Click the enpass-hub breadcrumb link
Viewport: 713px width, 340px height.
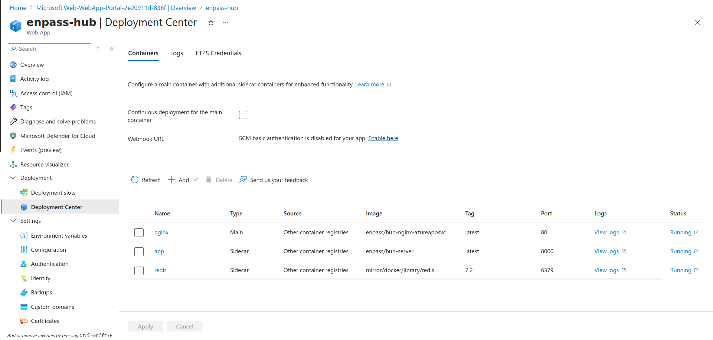(222, 8)
